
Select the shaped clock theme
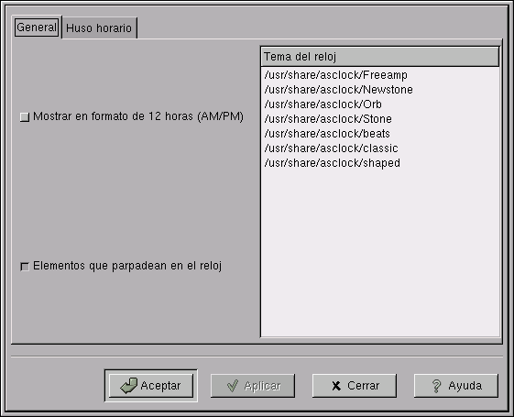(x=380, y=163)
